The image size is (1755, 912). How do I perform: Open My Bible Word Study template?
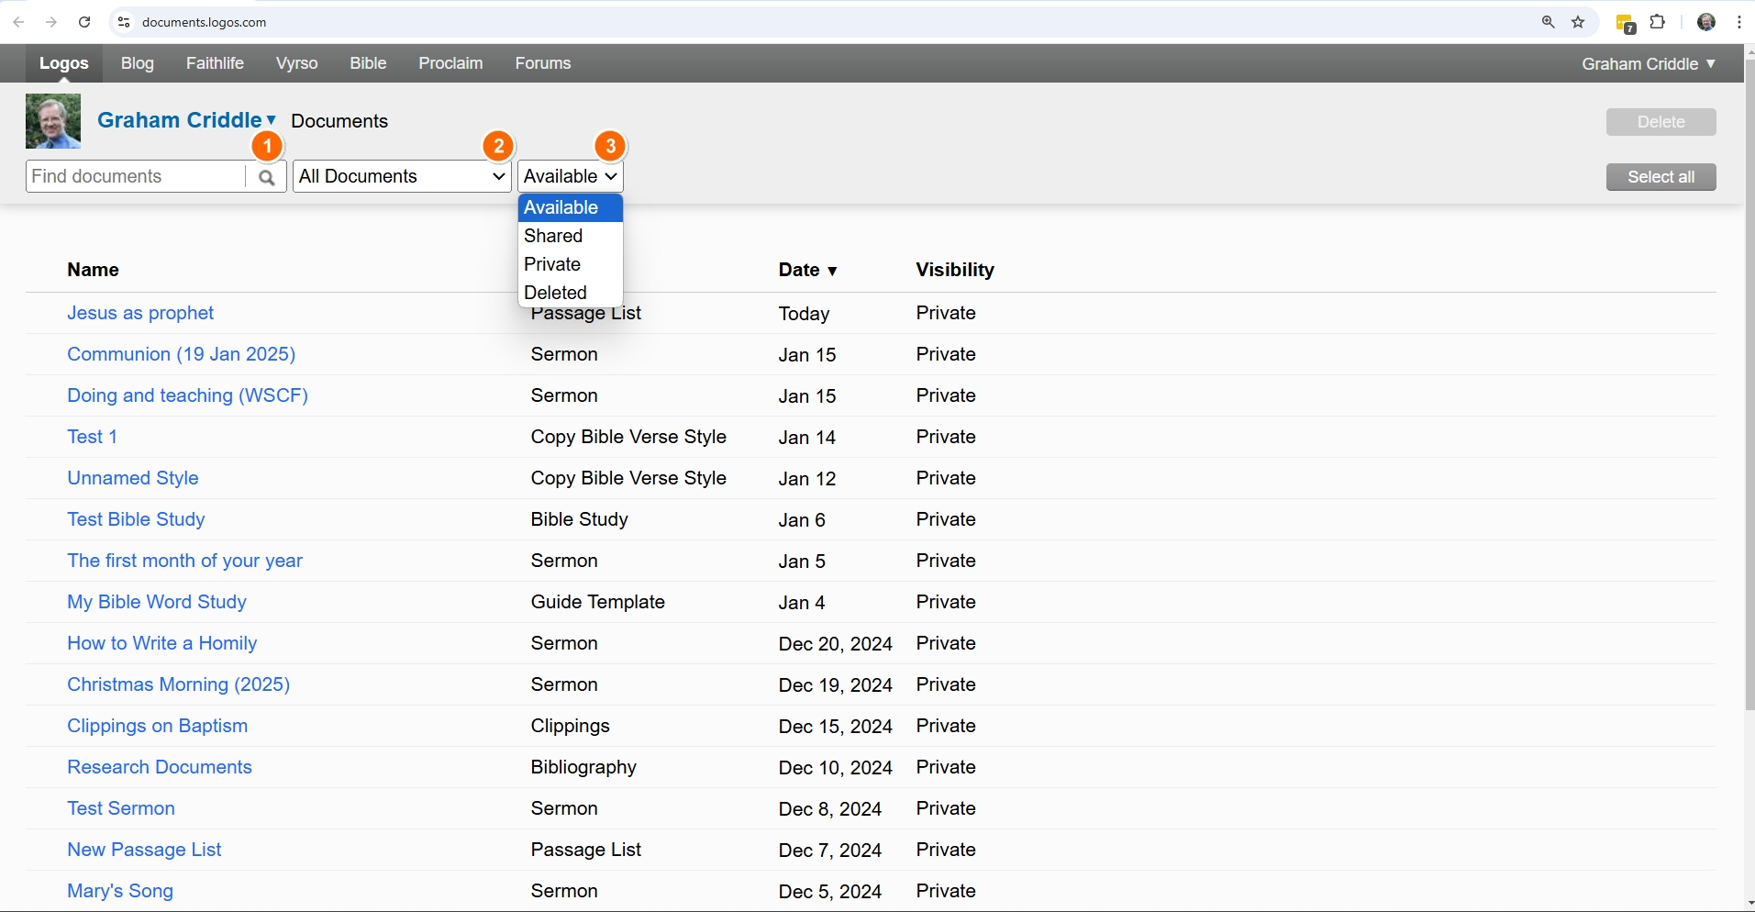(x=157, y=602)
